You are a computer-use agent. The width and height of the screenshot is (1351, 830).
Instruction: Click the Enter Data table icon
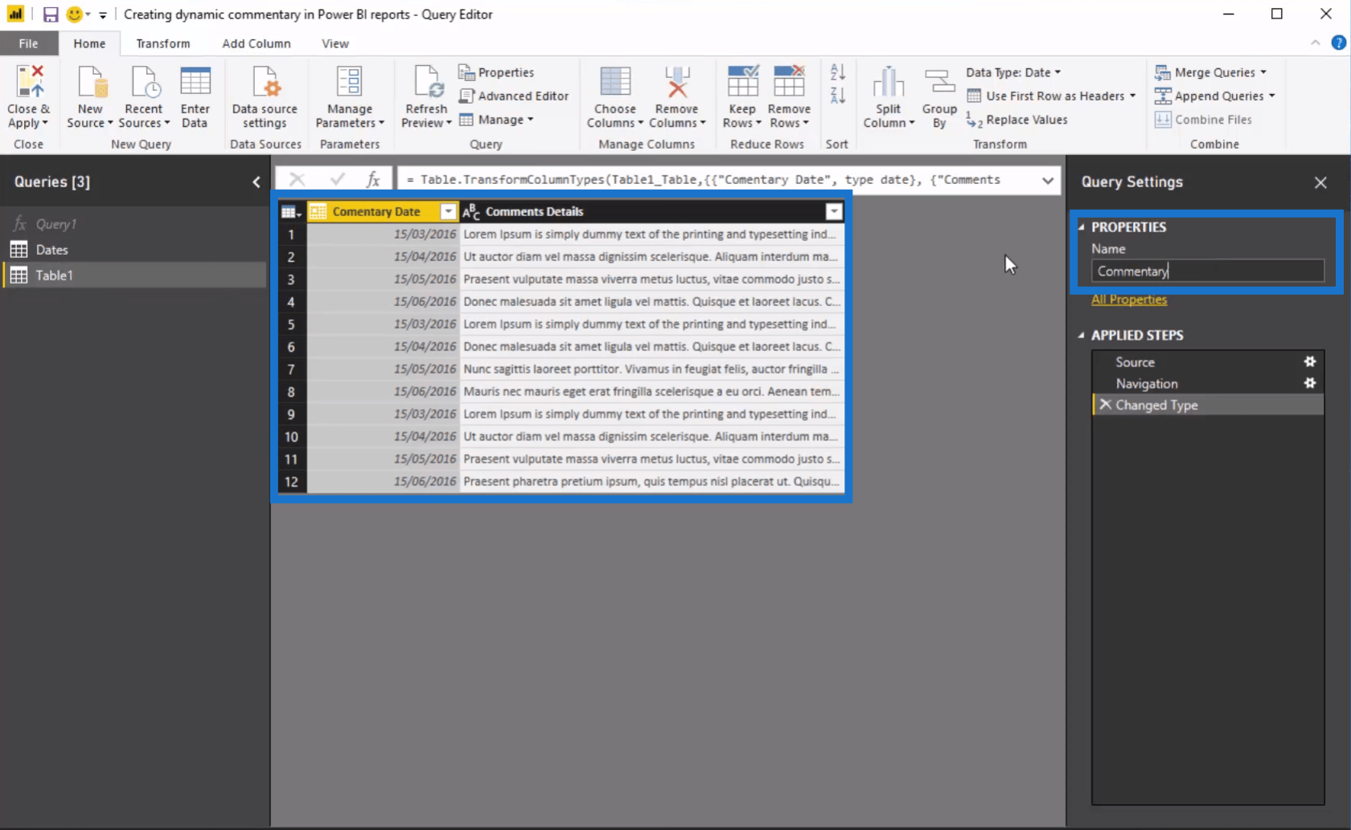[x=195, y=82]
